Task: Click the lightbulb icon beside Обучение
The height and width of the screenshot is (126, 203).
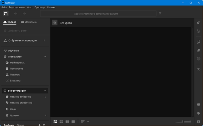Action: coord(5,51)
